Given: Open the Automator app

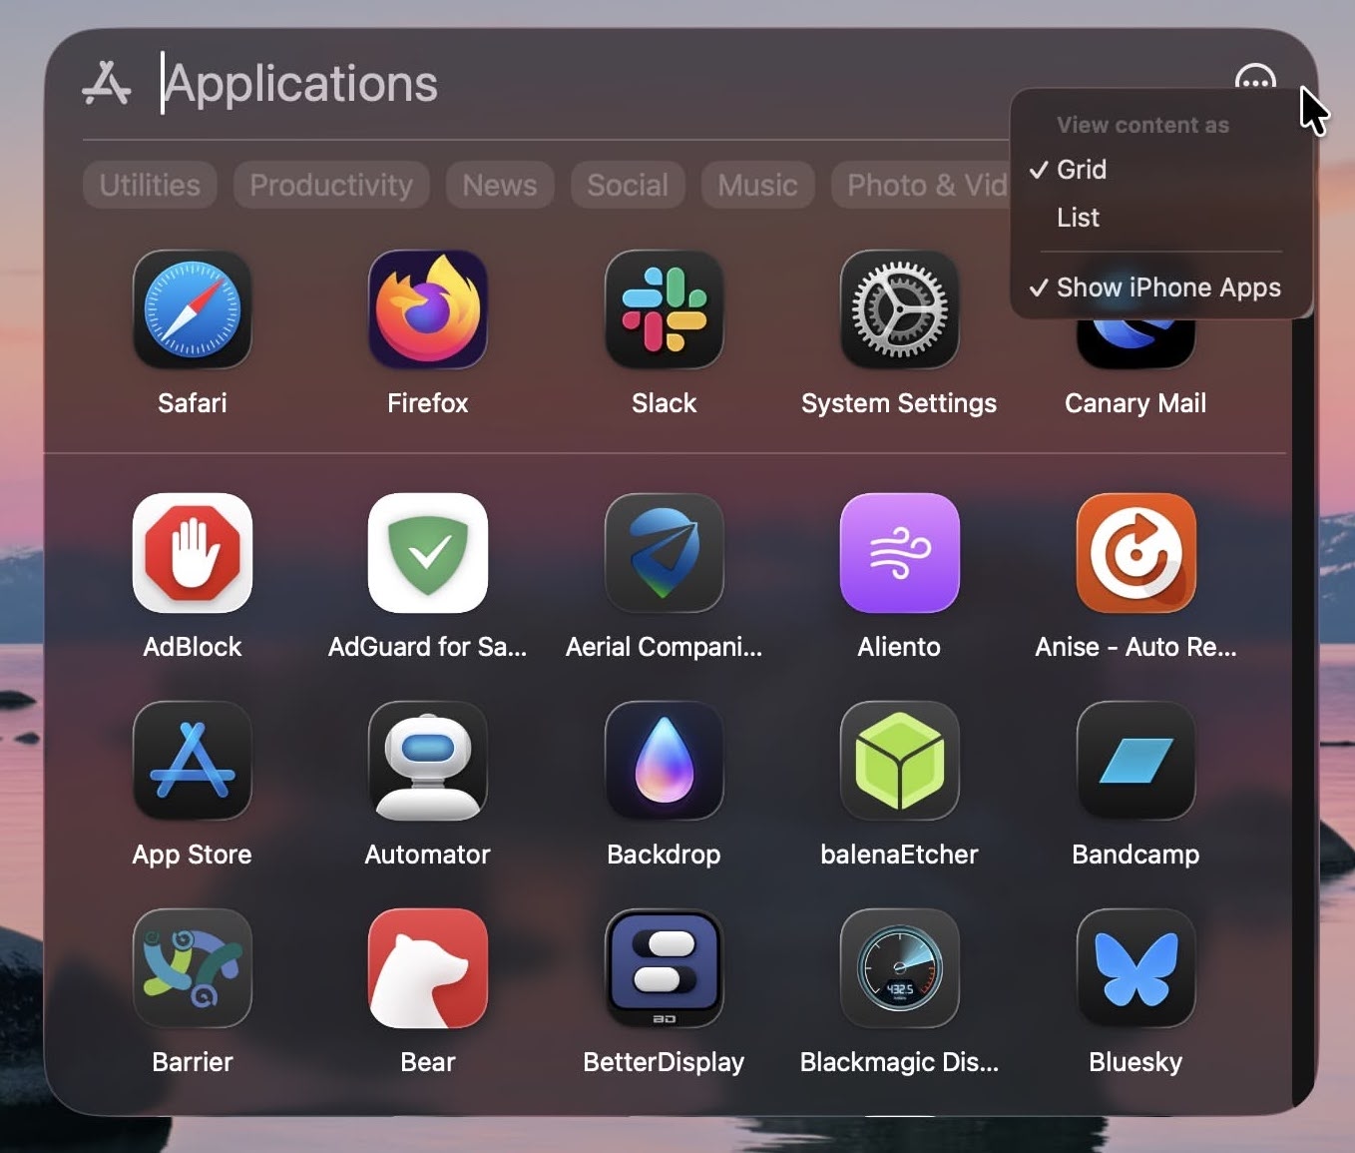Looking at the screenshot, I should tap(427, 761).
